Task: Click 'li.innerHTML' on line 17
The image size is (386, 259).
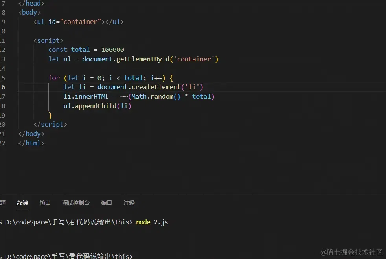Action: [x=86, y=97]
